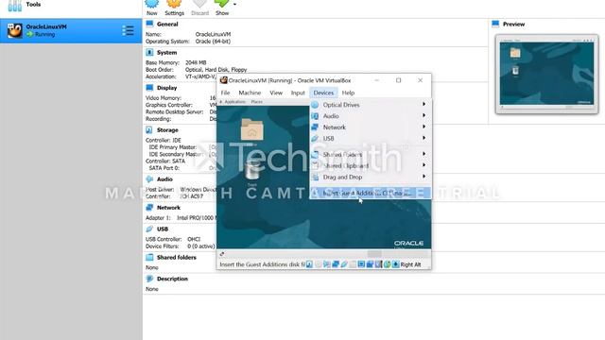This screenshot has height=340, width=605.
Task: Click the Shared folders section header
Action: coord(177,257)
